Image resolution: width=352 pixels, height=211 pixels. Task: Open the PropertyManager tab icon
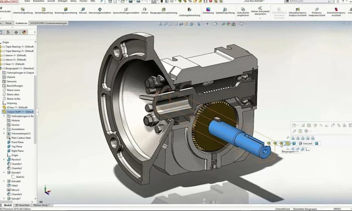tap(8, 32)
